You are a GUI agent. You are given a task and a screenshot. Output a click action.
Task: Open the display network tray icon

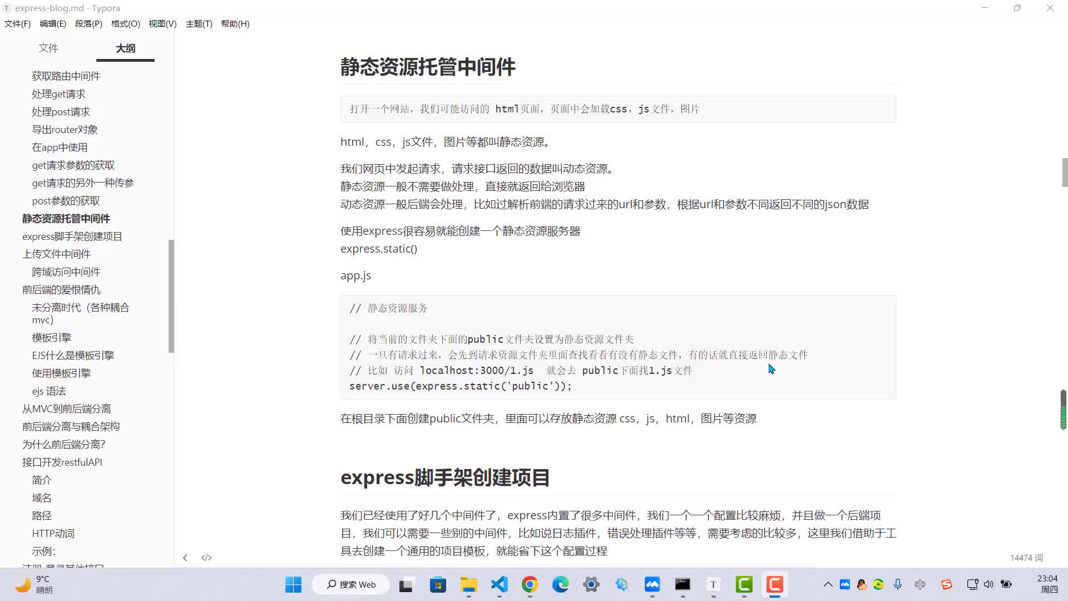coord(972,584)
